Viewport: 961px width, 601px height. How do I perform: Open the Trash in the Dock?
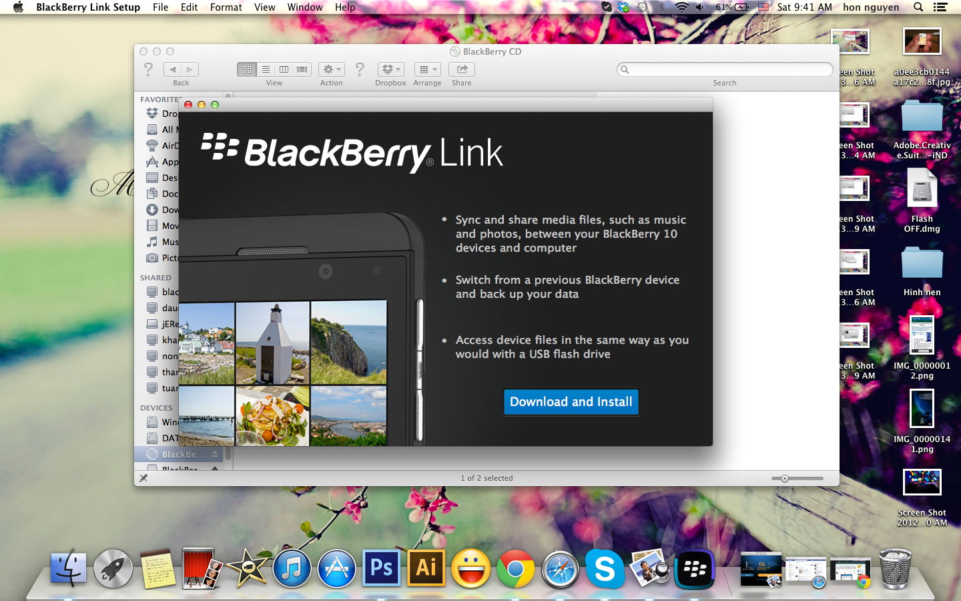(895, 568)
